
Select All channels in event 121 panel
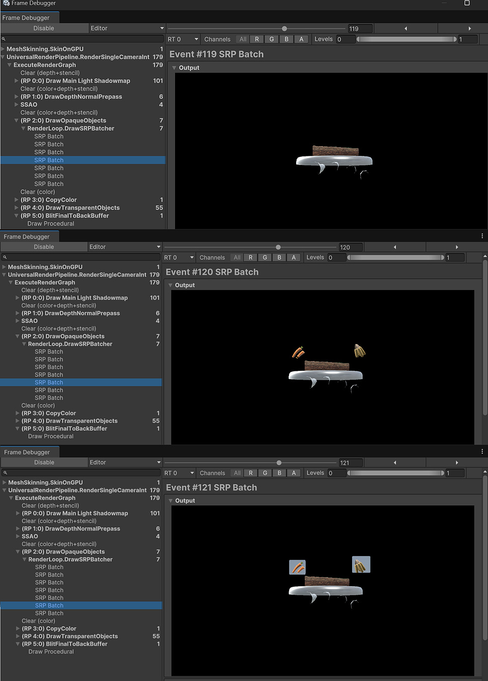[x=237, y=473]
